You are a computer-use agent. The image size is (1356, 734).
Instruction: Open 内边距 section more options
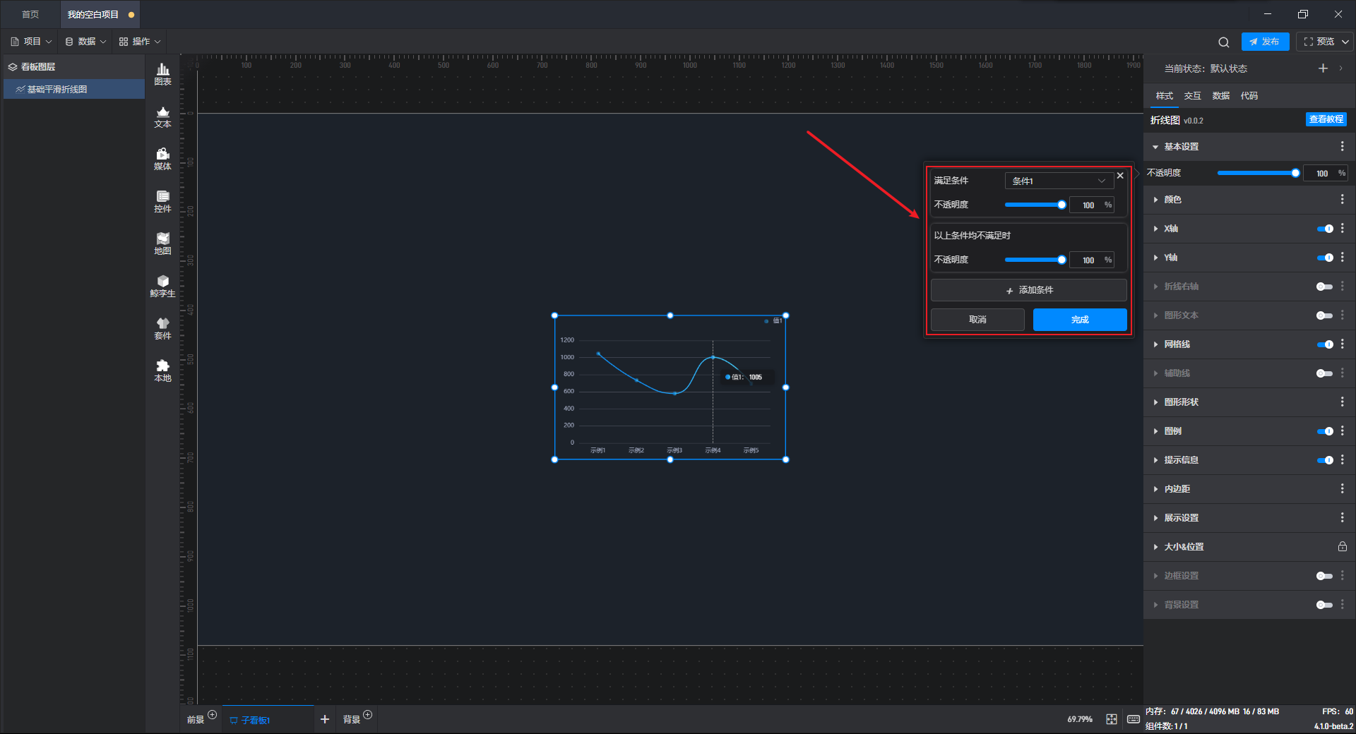click(x=1343, y=488)
